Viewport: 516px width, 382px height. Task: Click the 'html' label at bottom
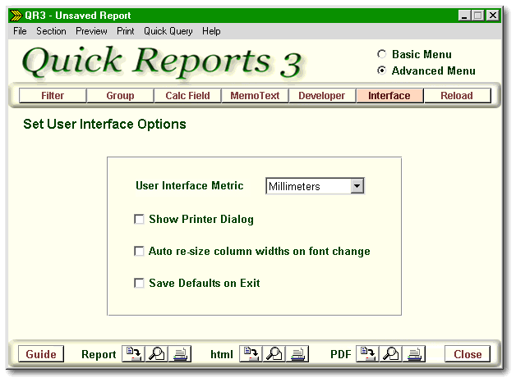[x=222, y=354]
